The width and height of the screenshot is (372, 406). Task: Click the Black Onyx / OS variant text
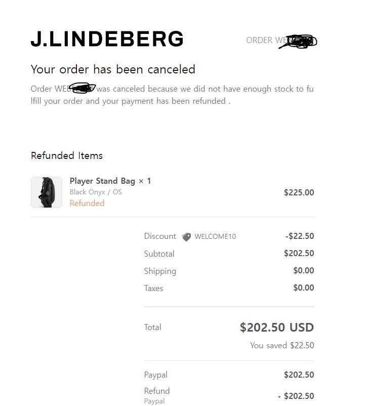[x=96, y=192]
